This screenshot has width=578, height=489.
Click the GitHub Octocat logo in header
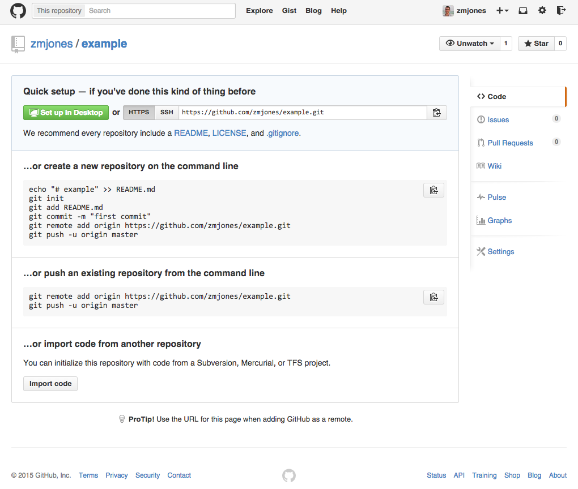[18, 11]
